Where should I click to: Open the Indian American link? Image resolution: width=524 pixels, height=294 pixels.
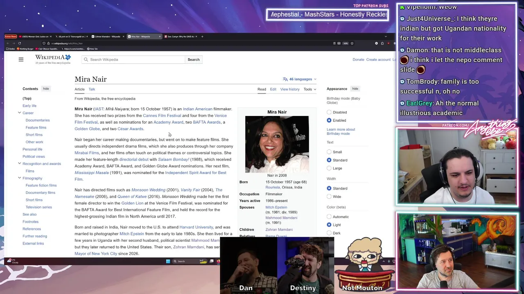(x=197, y=109)
